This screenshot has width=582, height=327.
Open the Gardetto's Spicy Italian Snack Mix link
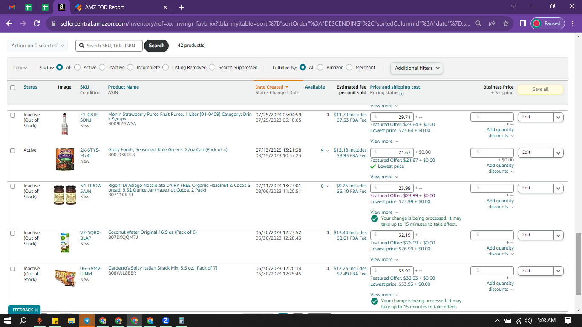coord(163,268)
